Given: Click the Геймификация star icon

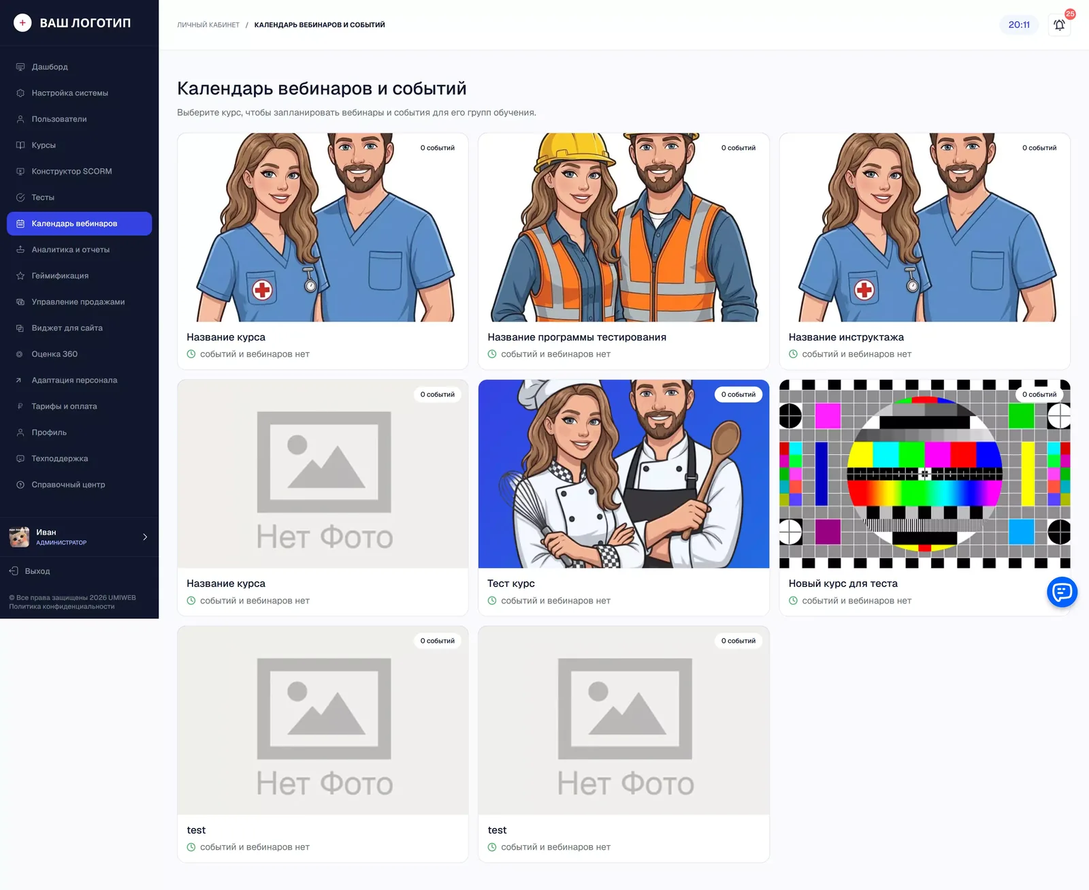Looking at the screenshot, I should (x=20, y=276).
